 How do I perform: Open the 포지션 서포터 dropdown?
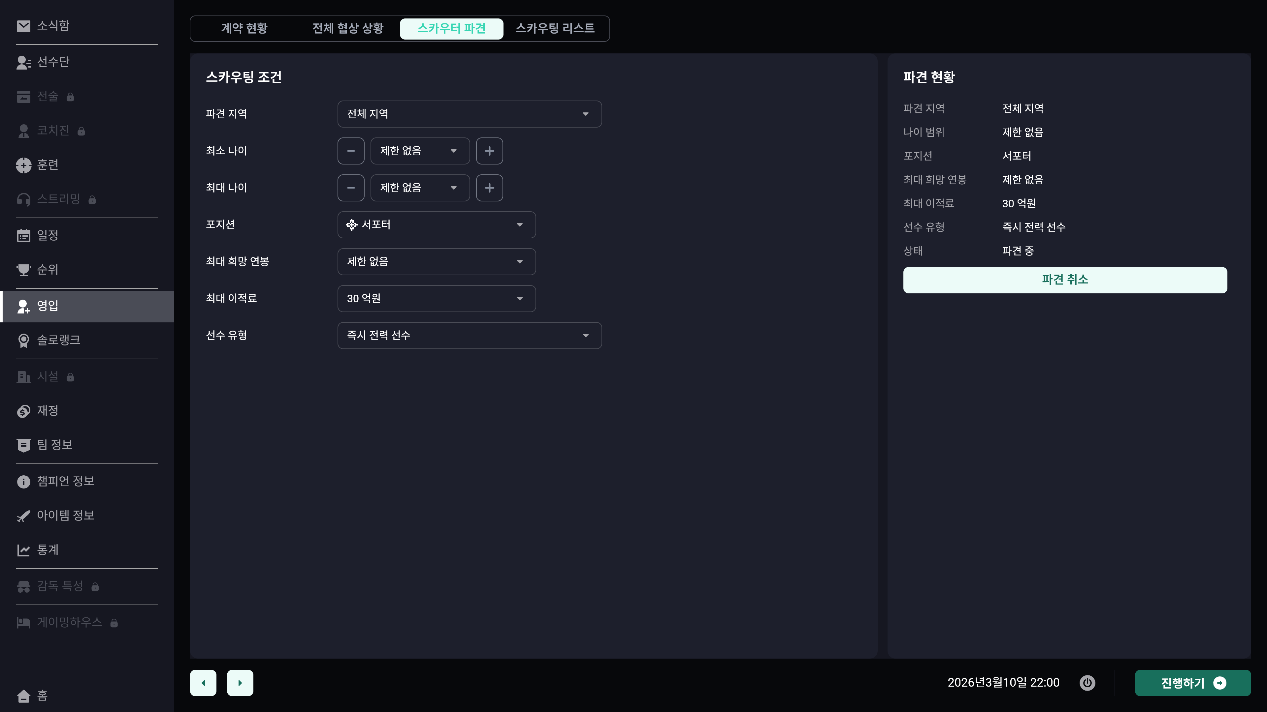[x=436, y=224]
